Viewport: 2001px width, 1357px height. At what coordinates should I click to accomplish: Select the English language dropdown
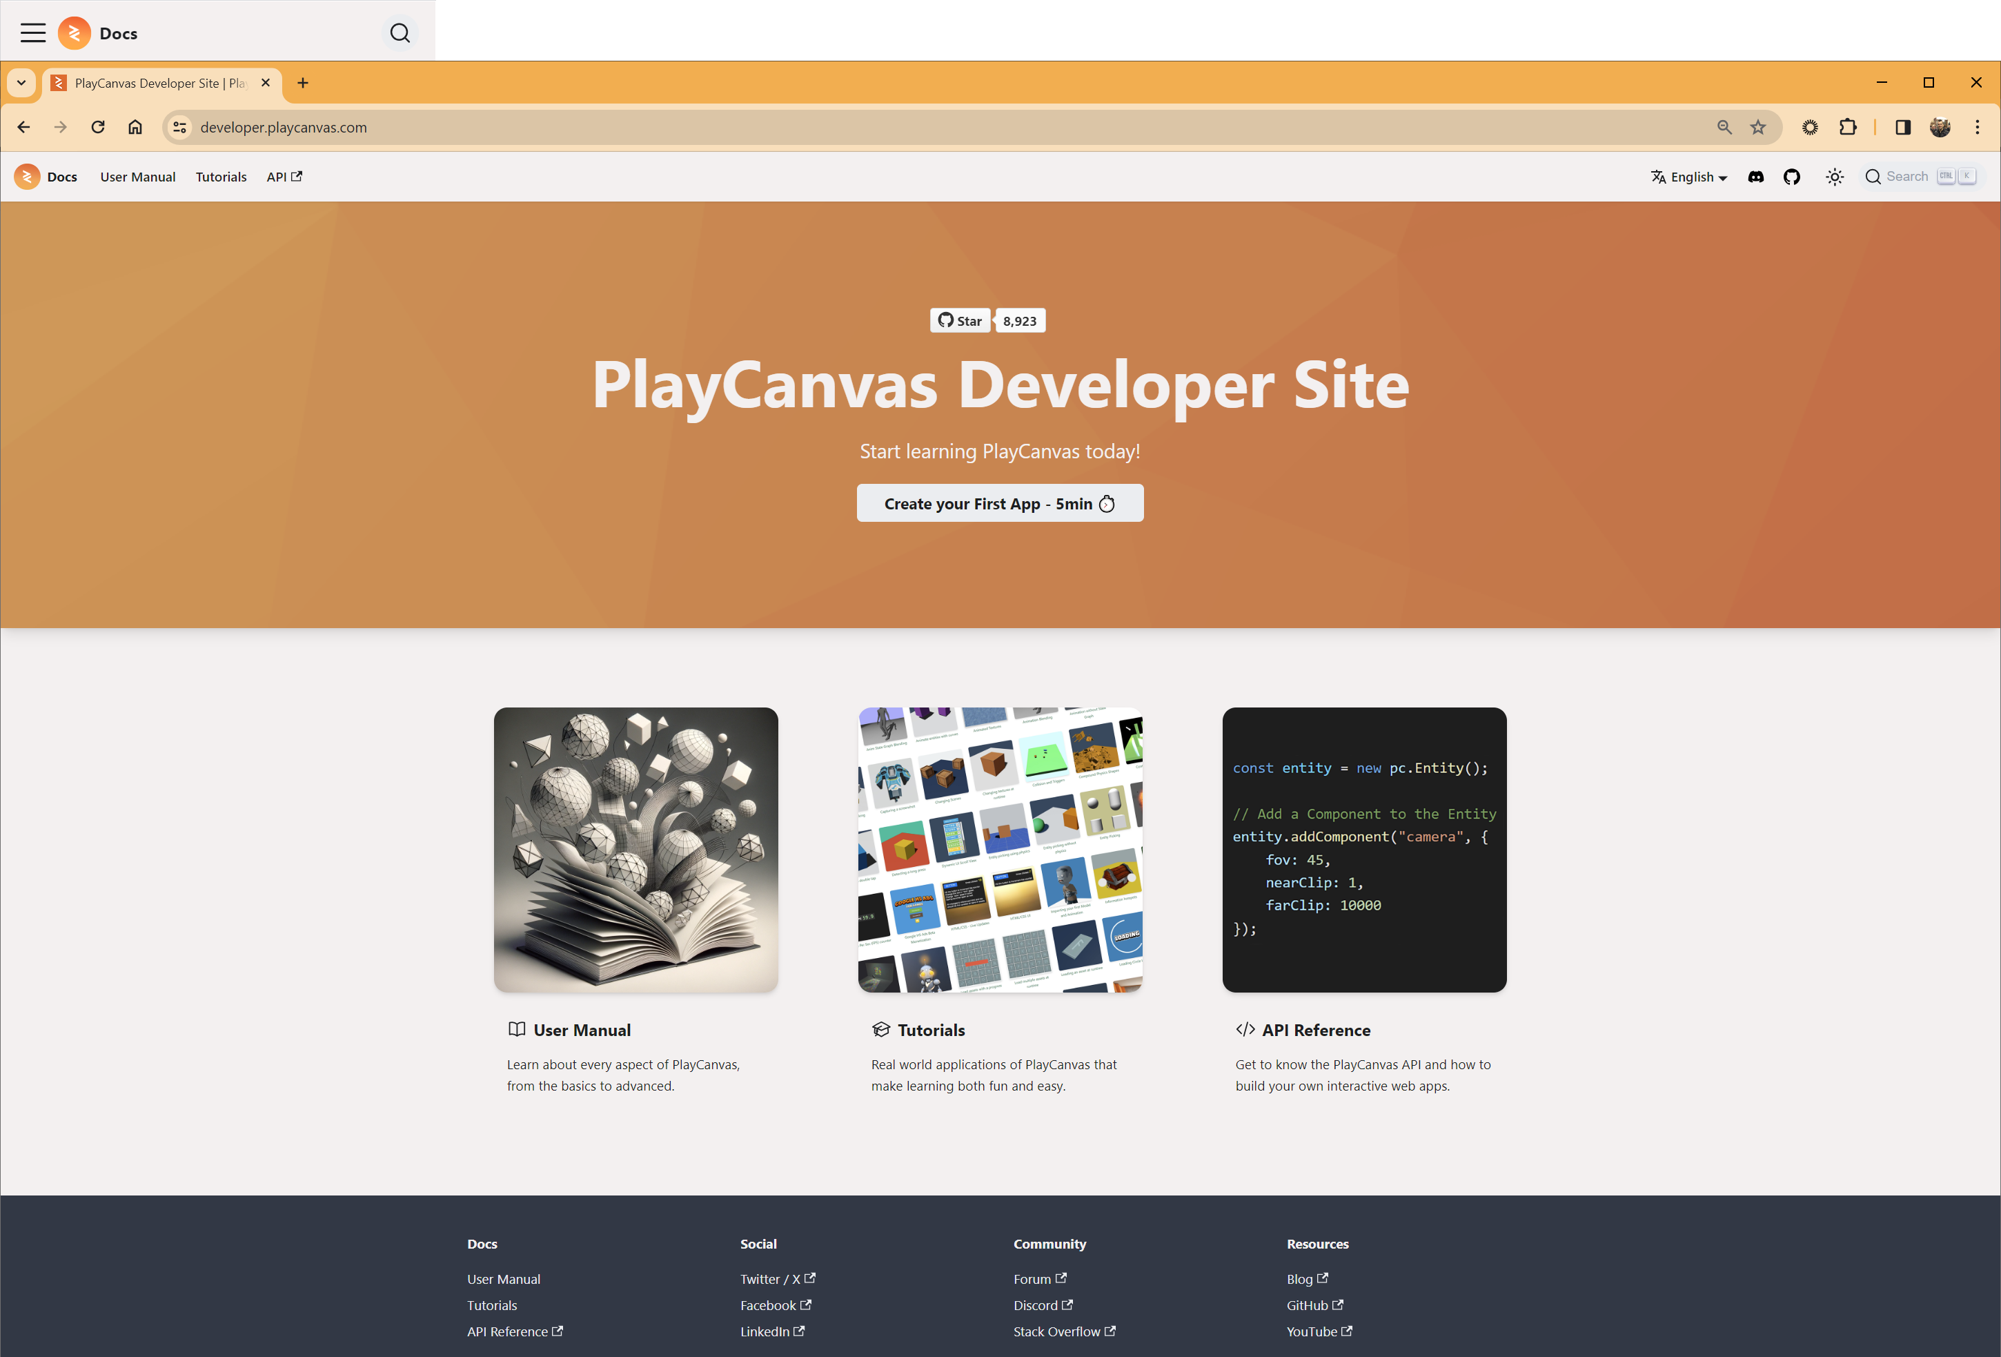coord(1689,177)
